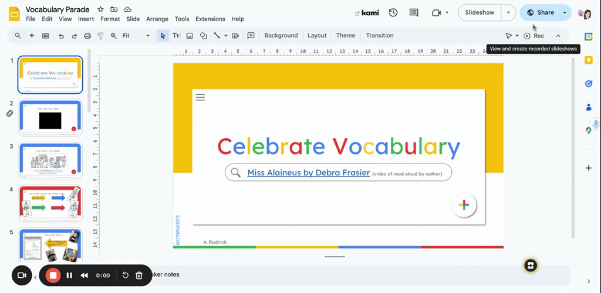
Task: Follow the Miss Alaineus by Debra Frasier link
Action: pyautogui.click(x=309, y=173)
